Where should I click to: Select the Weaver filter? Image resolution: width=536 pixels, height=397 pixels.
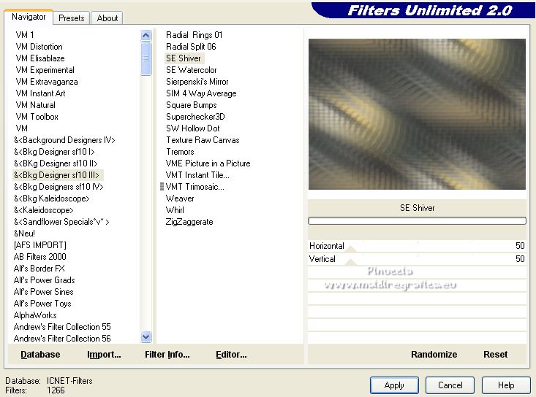180,198
